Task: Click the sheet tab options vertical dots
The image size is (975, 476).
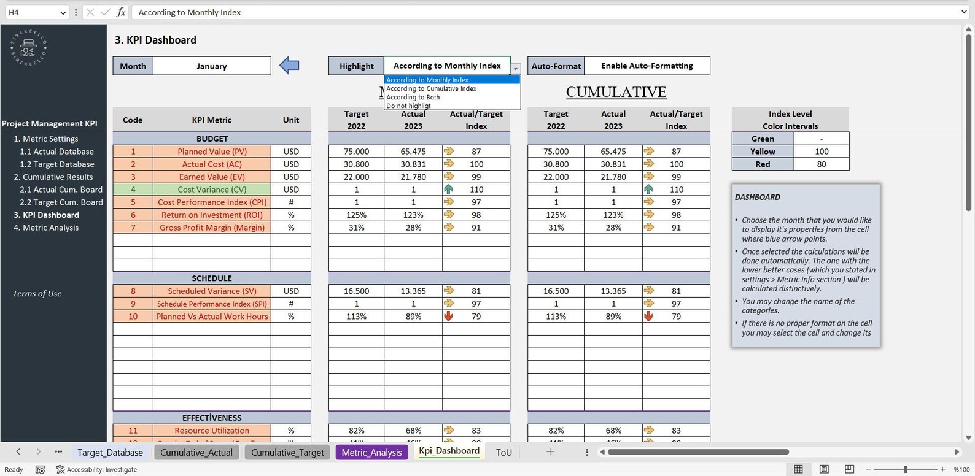Action: tap(587, 452)
